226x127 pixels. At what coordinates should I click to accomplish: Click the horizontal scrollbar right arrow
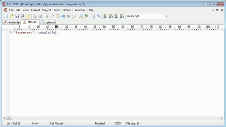click(x=222, y=119)
